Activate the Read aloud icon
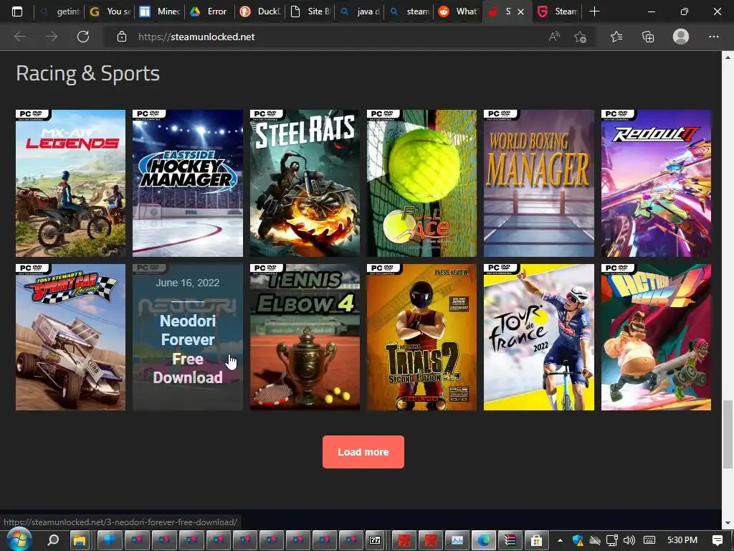Viewport: 734px width, 551px height. click(x=554, y=37)
